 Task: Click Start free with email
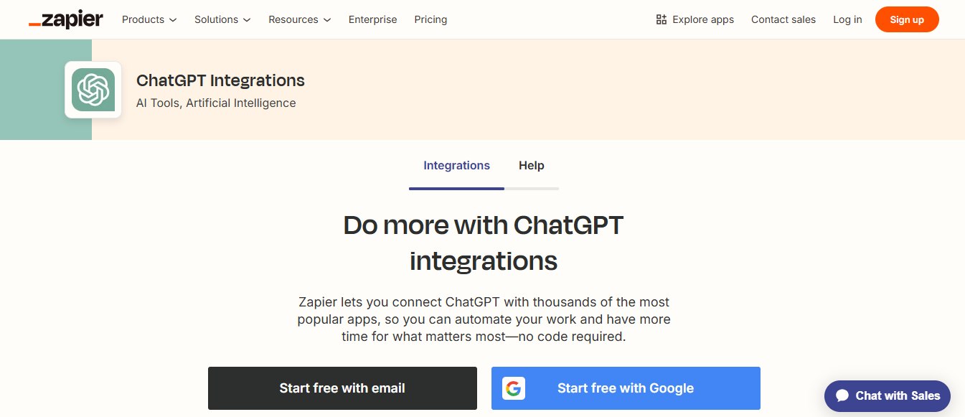(x=342, y=388)
